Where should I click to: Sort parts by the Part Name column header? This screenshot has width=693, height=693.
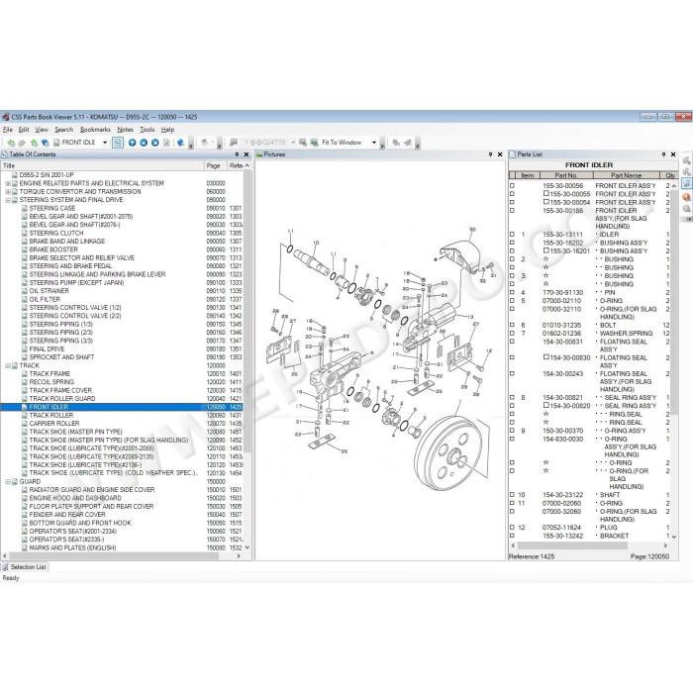coord(626,175)
